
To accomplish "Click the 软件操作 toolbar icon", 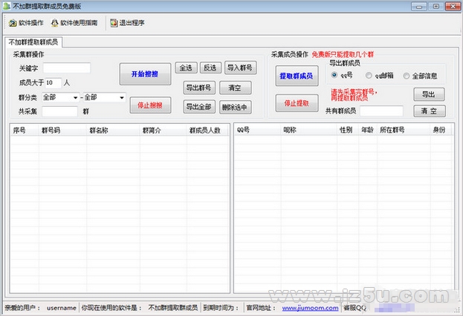I will [13, 23].
